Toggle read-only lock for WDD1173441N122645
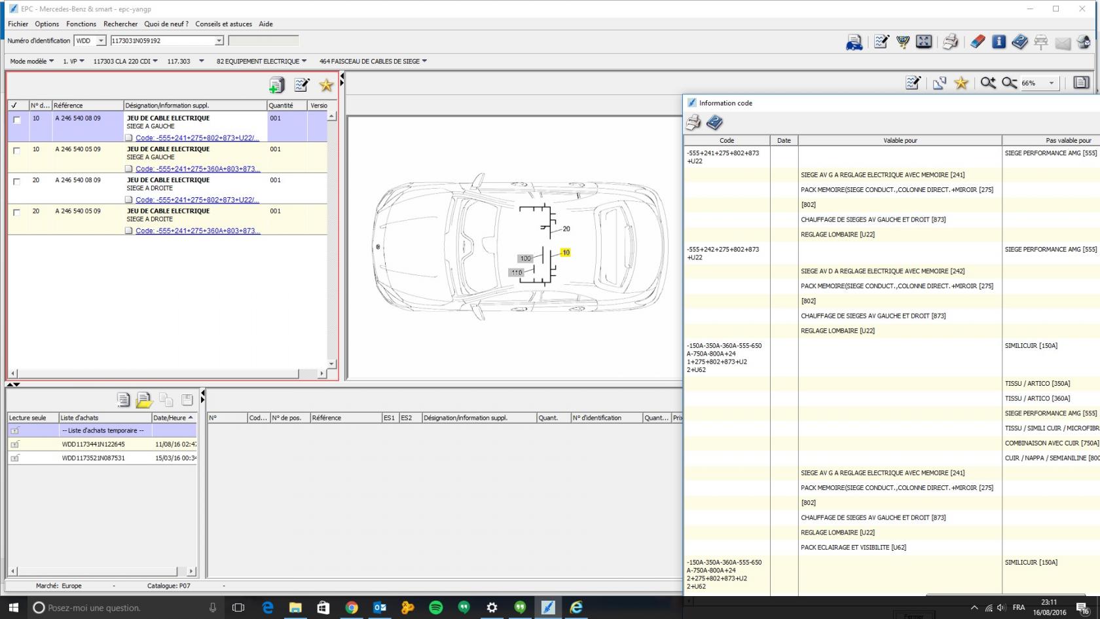Viewport: 1100px width, 619px height. tap(14, 444)
